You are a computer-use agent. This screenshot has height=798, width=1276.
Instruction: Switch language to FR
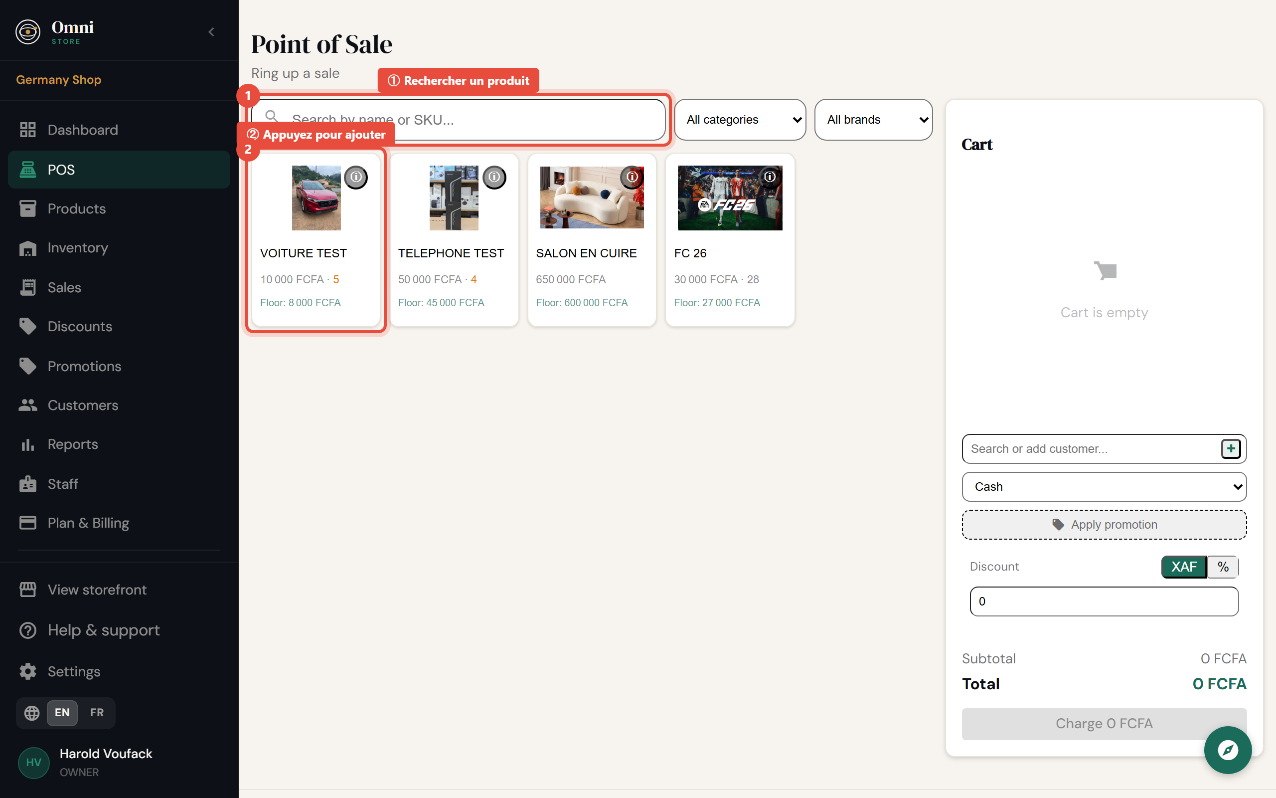pos(97,713)
